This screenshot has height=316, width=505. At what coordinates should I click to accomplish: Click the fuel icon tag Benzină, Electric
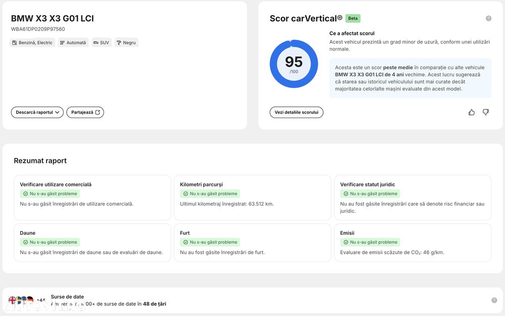click(32, 42)
